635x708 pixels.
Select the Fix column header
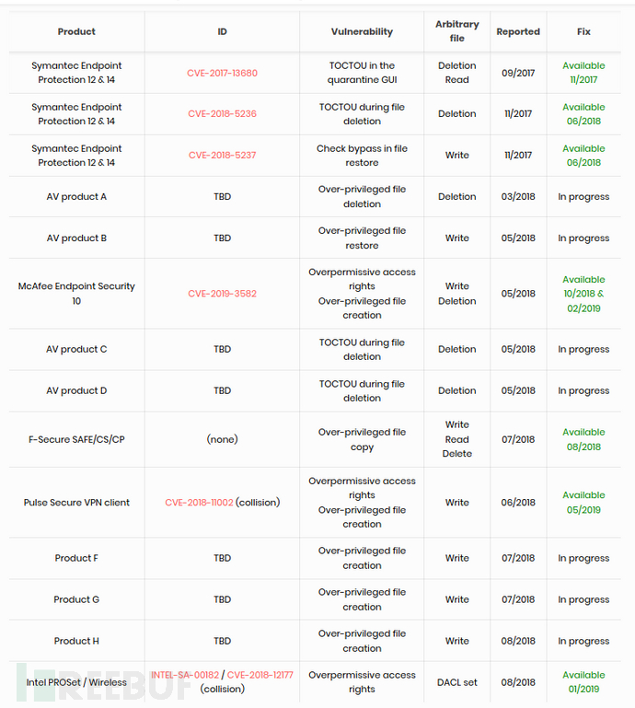point(583,31)
